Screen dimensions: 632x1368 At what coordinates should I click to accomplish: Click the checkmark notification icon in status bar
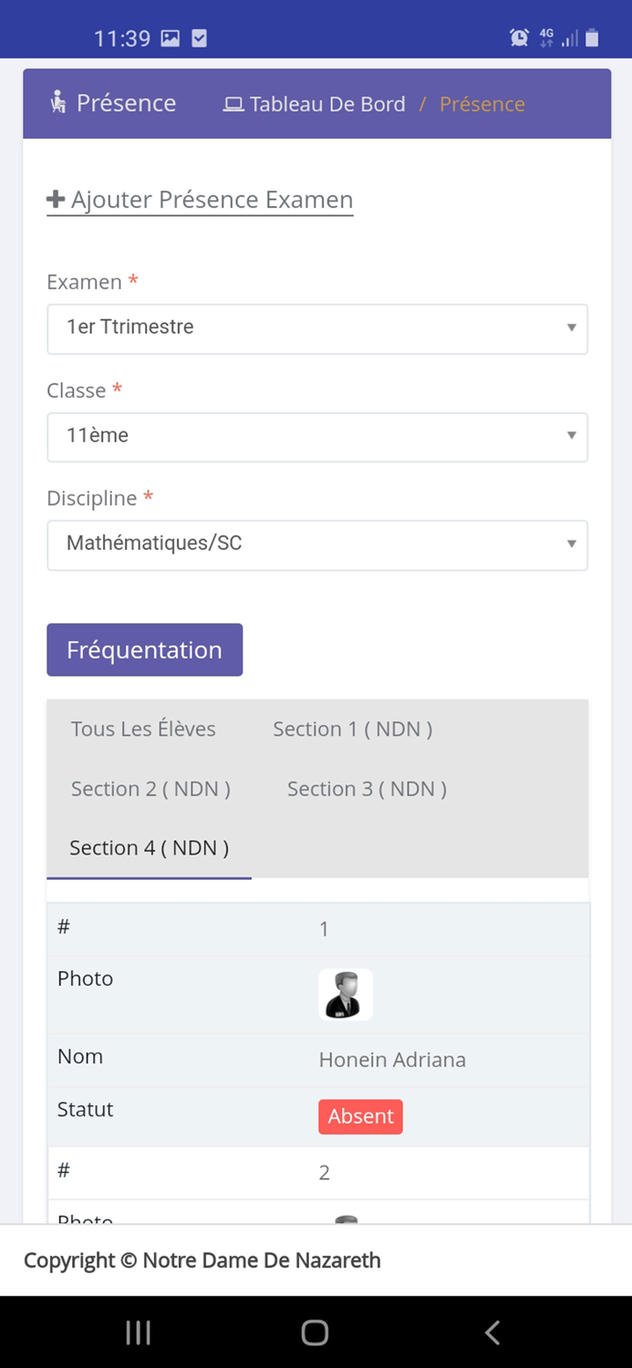coord(199,37)
